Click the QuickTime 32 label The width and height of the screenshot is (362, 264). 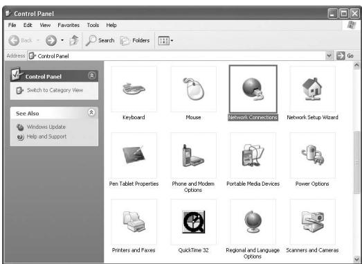point(194,250)
